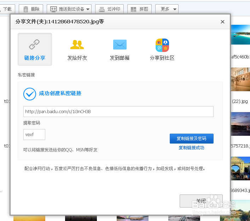Click the vexf extraction password field
The width and height of the screenshot is (250, 221).
click(34, 135)
